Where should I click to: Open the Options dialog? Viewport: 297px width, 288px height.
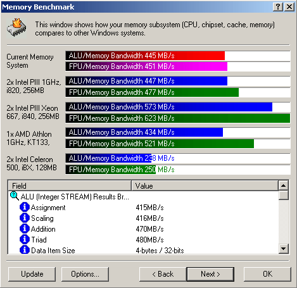tap(85, 274)
